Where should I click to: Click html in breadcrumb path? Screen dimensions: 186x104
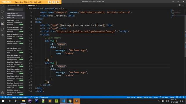click(41, 8)
